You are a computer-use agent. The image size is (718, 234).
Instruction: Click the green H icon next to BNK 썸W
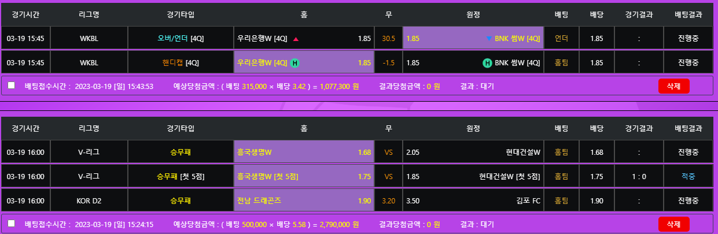click(487, 62)
